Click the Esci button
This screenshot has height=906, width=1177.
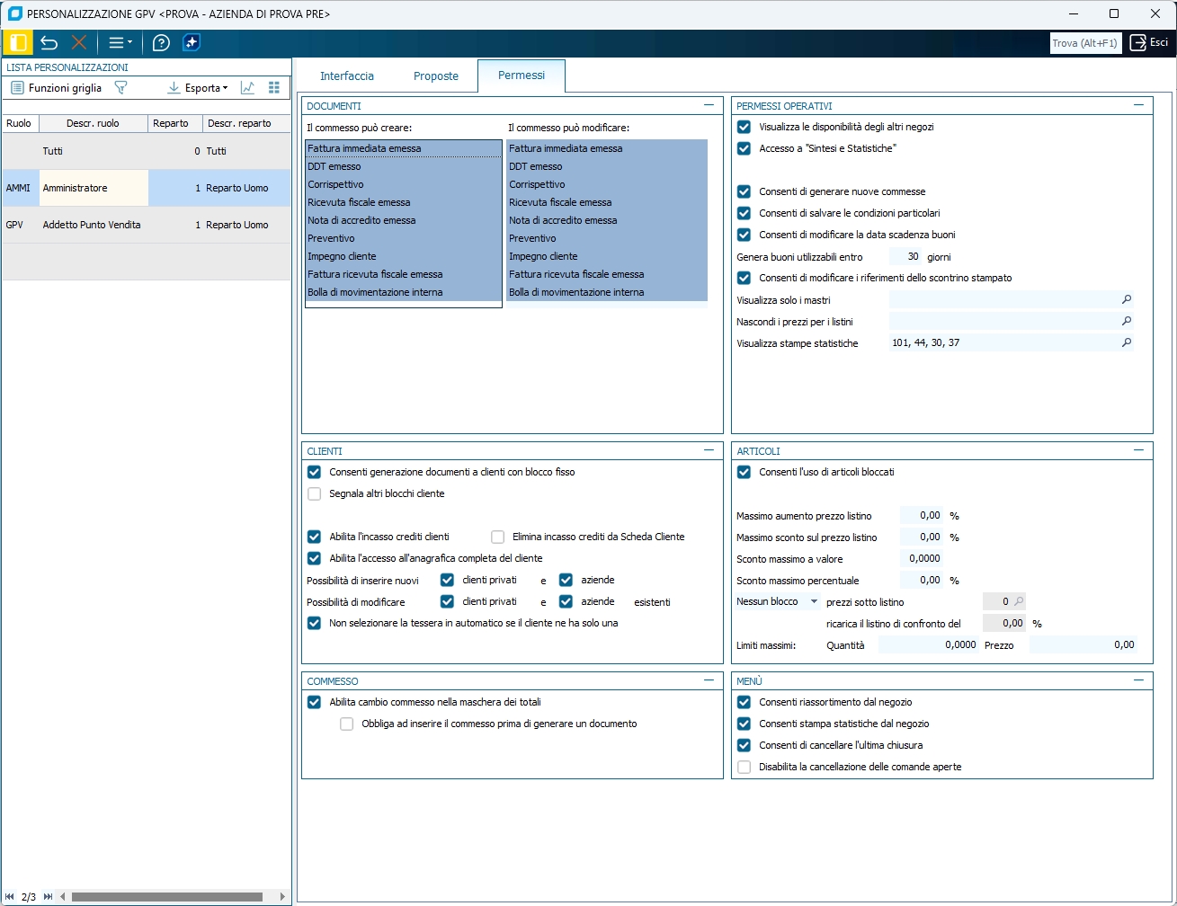1149,42
